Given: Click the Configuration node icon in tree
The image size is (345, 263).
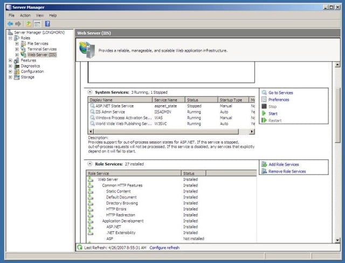Looking at the screenshot, I should pyautogui.click(x=17, y=72).
